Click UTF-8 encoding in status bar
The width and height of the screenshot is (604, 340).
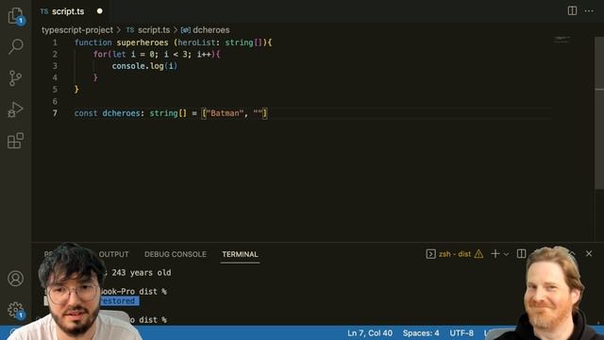(x=461, y=333)
